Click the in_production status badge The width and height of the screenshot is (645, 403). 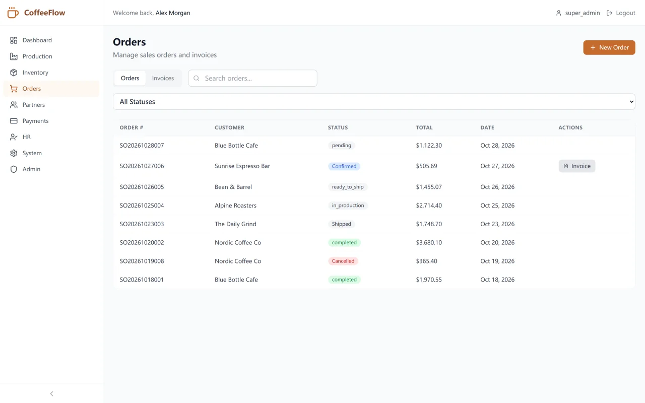click(348, 206)
